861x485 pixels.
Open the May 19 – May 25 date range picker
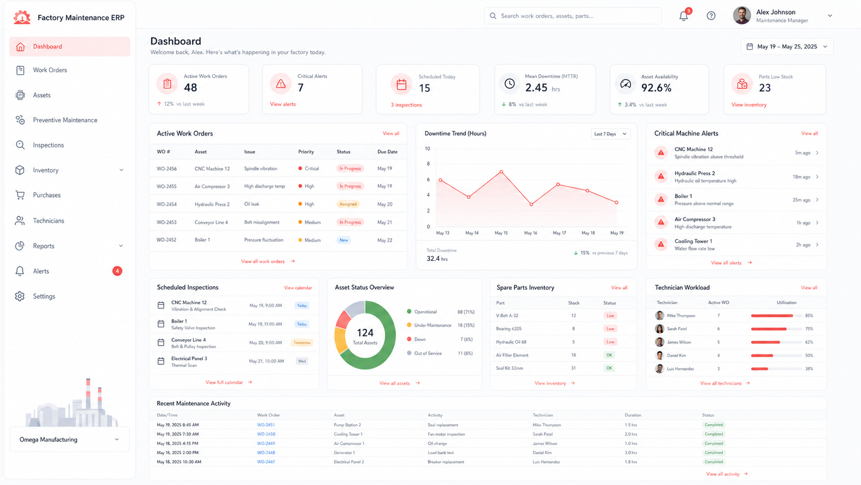787,46
